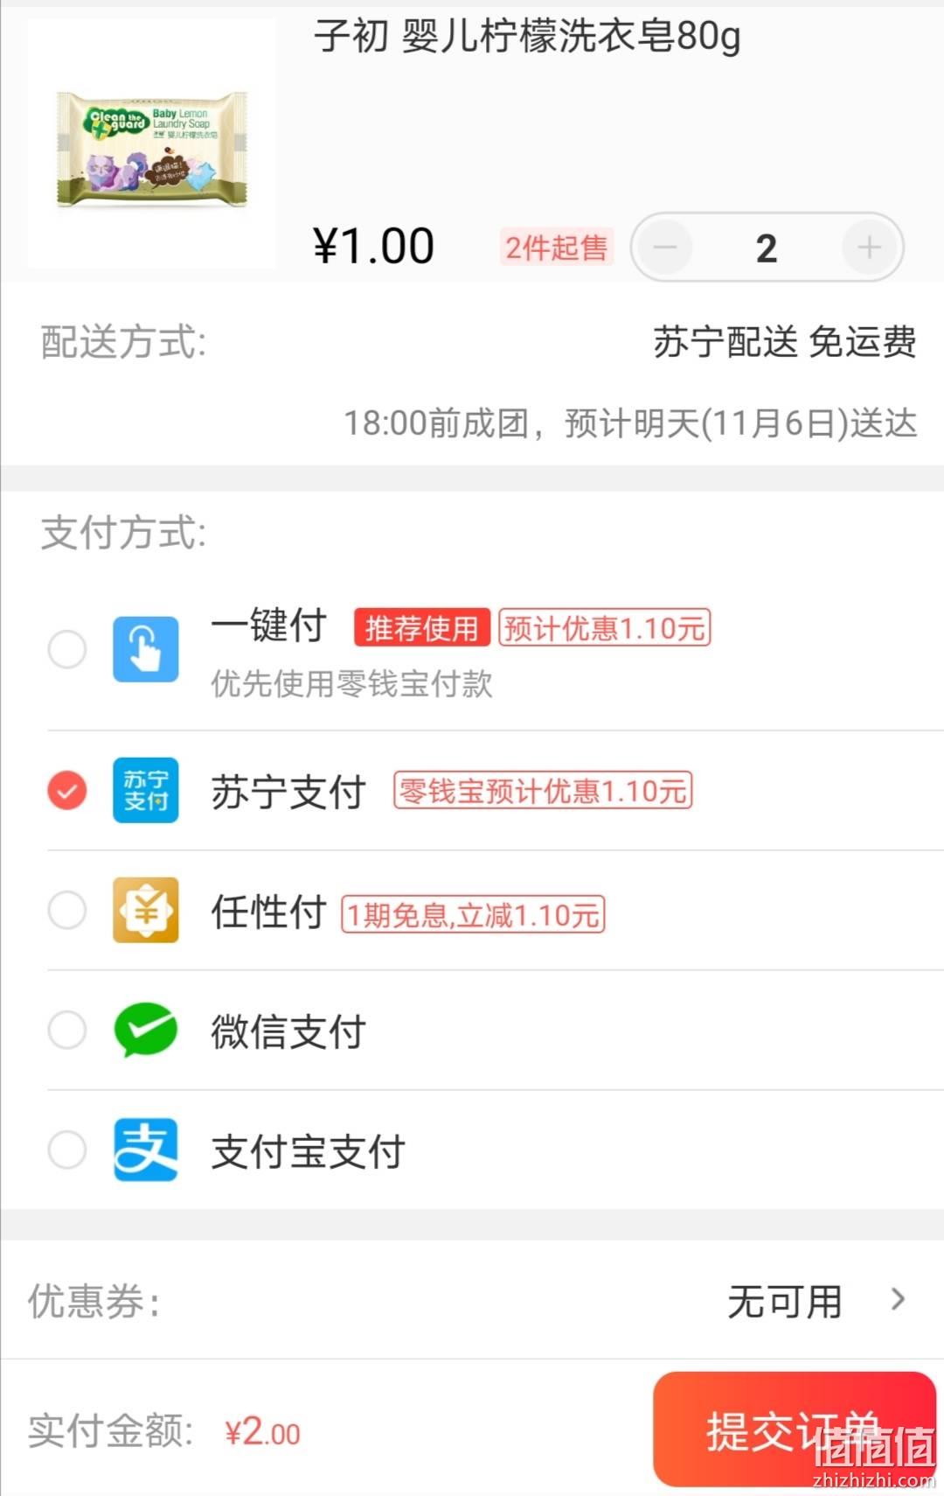Open the 无可用 coupon selection

785,1301
